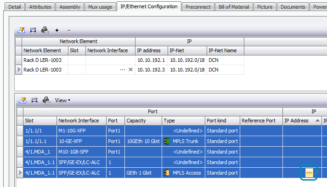Click filter icon in lower port toolbar
The image size is (327, 187).
coord(23,100)
